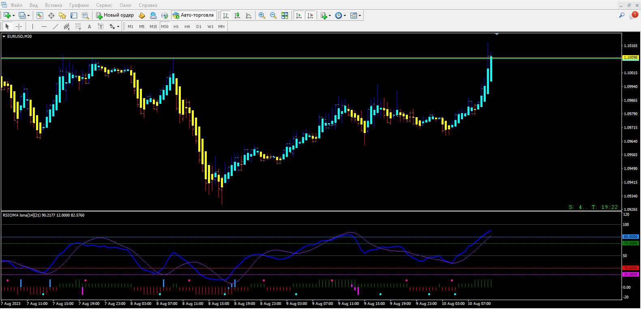Open the periods clock icon
641x309 pixels.
[x=339, y=15]
